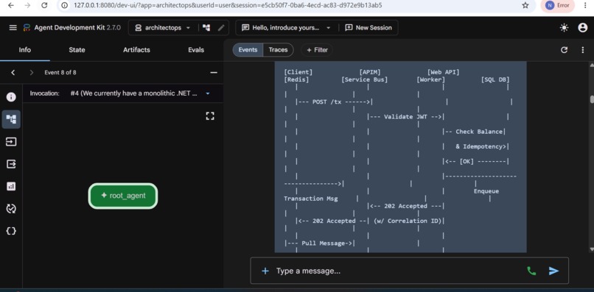Select the root_agent node
Screen dimensions: 594x292
(123, 196)
